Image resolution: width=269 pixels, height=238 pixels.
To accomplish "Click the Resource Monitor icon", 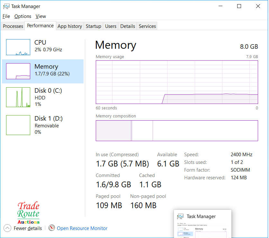I will coord(52,228).
